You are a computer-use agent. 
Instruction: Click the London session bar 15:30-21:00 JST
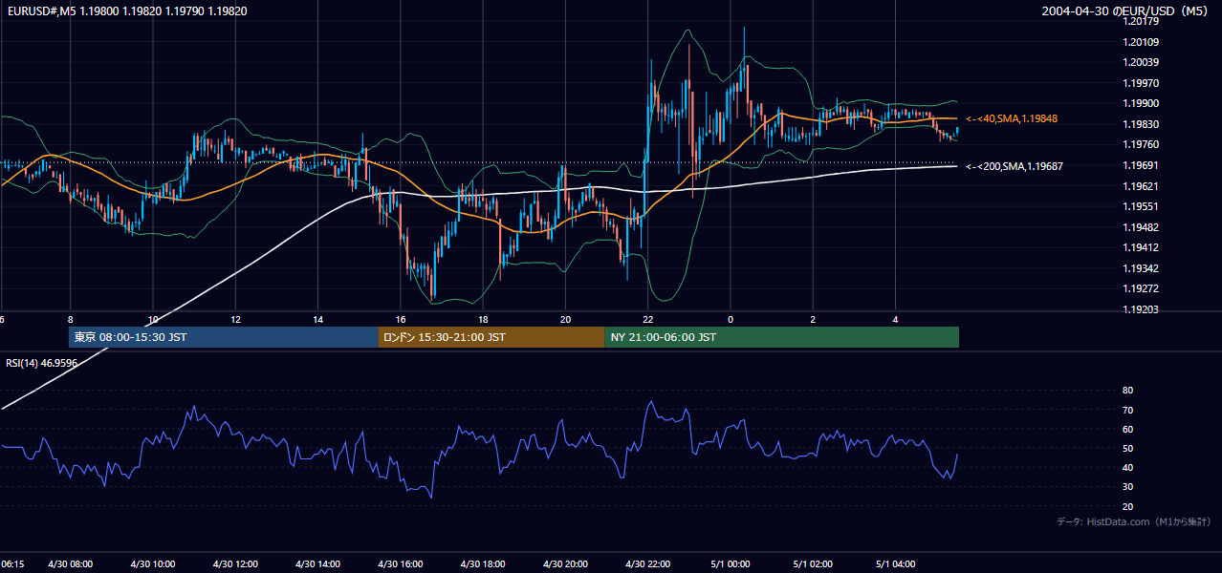[491, 337]
